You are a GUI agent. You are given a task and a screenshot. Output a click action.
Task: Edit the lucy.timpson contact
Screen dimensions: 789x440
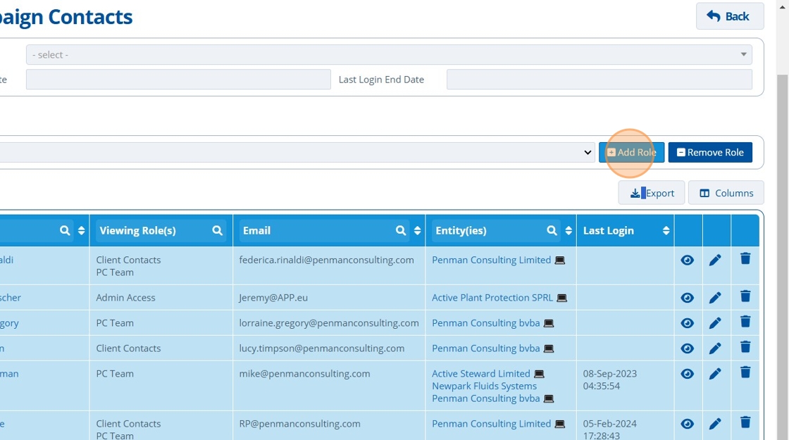[x=715, y=348]
